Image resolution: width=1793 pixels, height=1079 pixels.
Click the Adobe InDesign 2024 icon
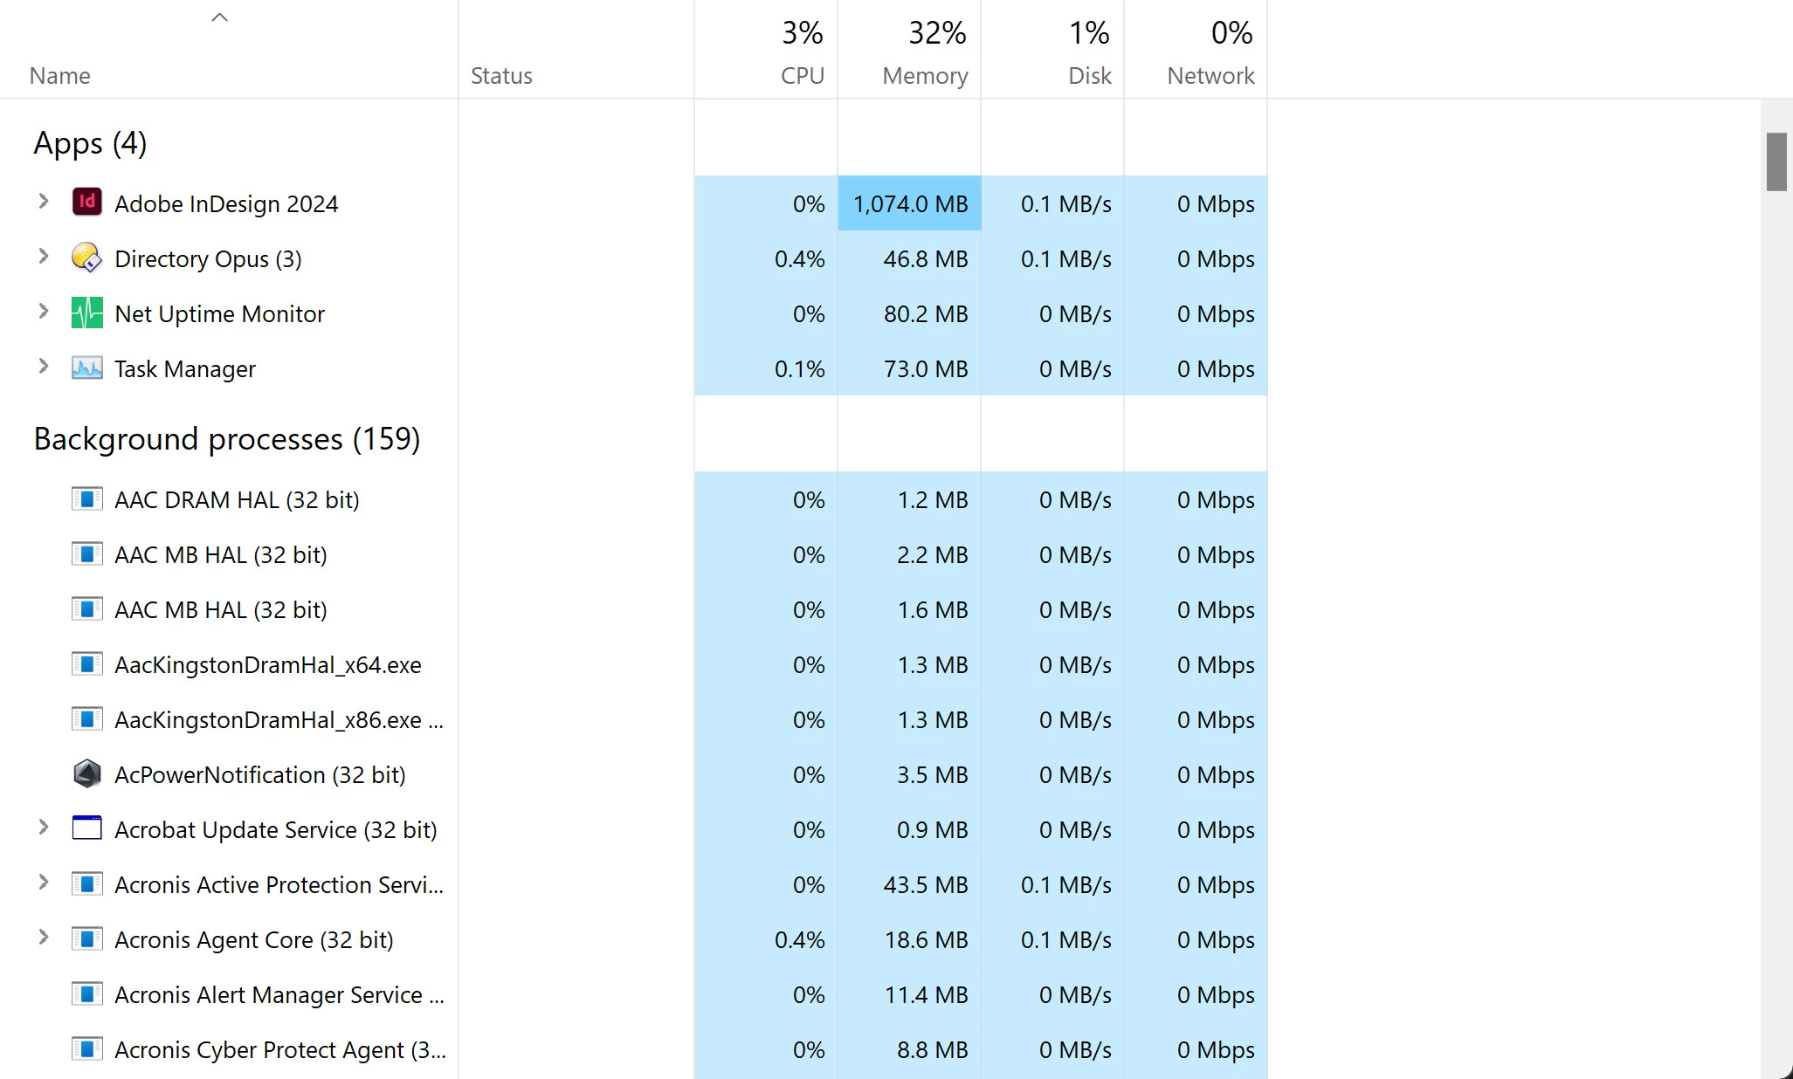(x=86, y=203)
